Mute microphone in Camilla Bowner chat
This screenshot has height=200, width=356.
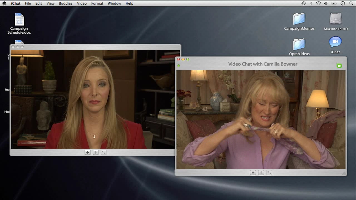[x=261, y=173]
